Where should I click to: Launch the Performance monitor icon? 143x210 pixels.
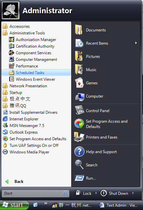pyautogui.click(x=12, y=66)
